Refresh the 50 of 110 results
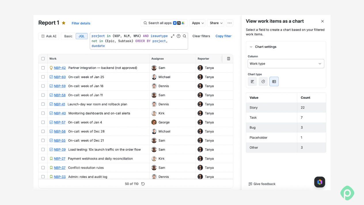 click(x=143, y=184)
